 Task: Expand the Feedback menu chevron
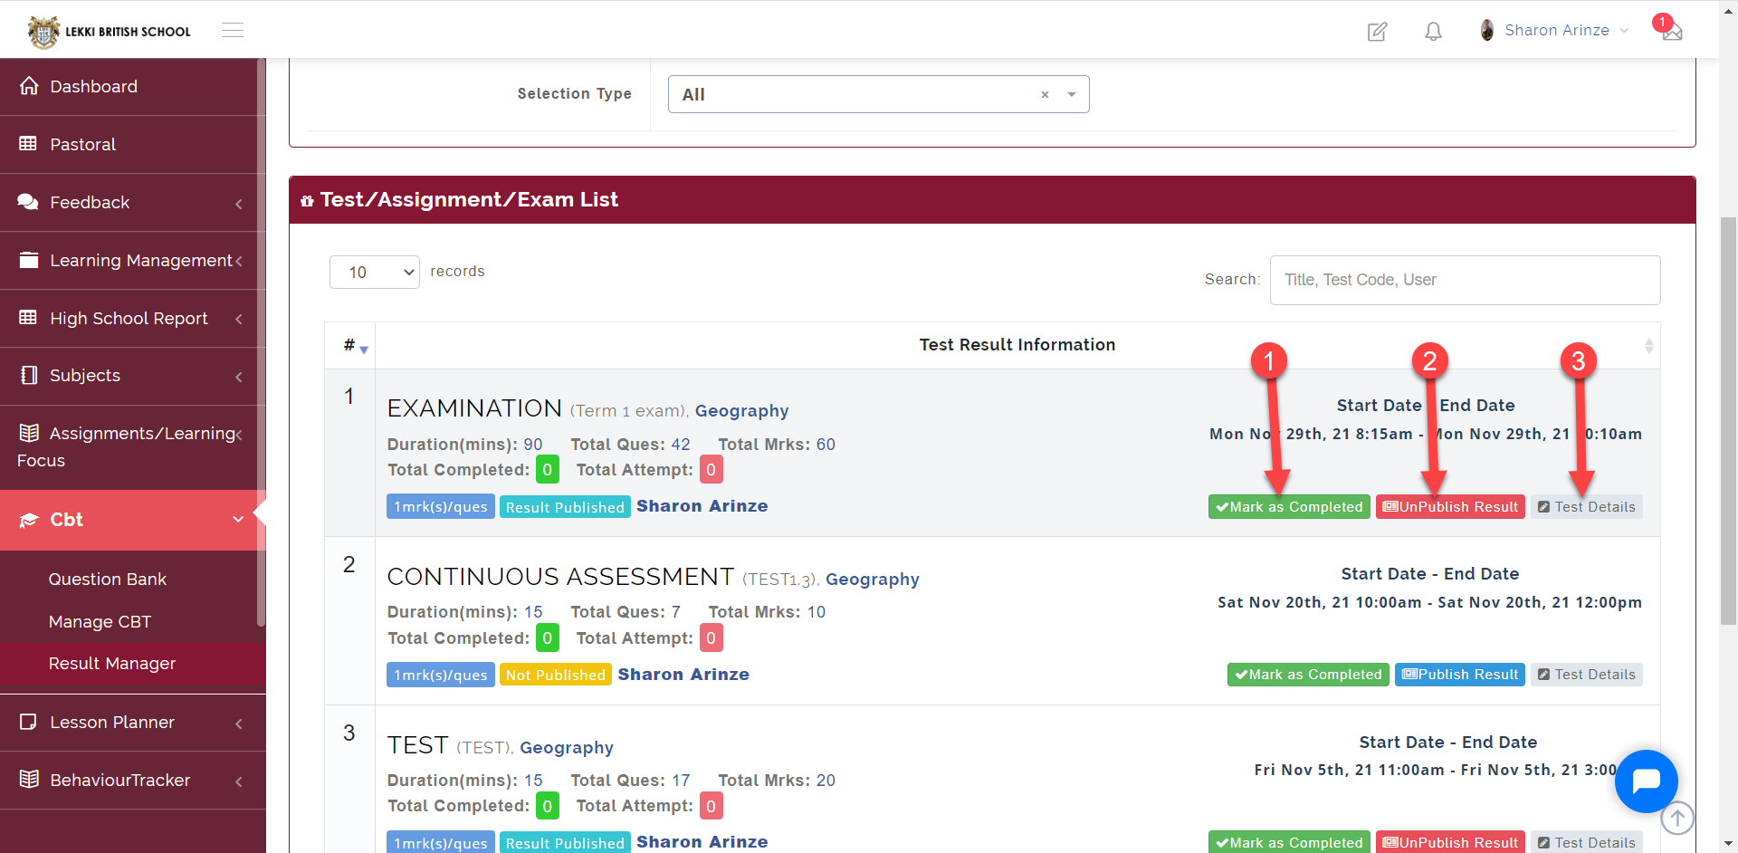239,204
